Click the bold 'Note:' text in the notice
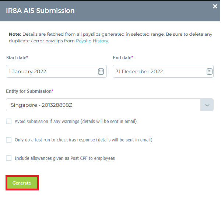The image size is (221, 200). [15, 34]
